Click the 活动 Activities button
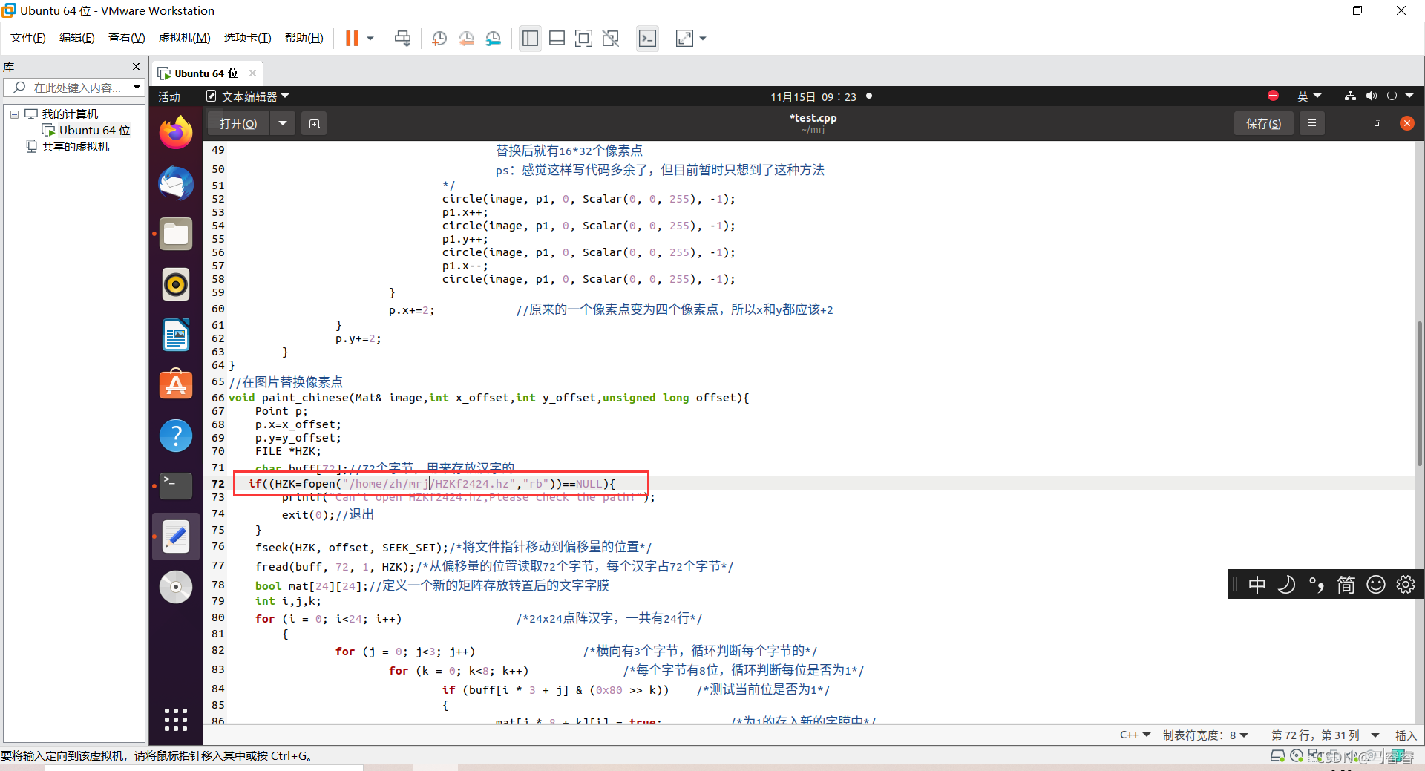This screenshot has height=771, width=1425. tap(169, 96)
